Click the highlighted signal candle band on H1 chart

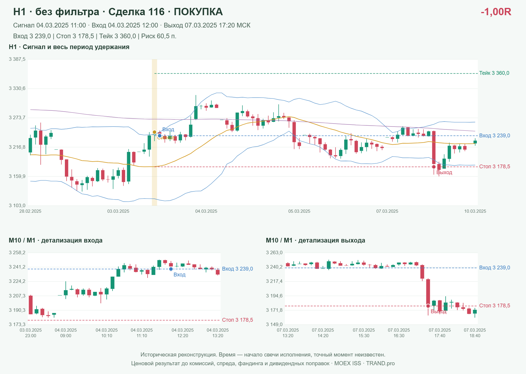coord(154,132)
